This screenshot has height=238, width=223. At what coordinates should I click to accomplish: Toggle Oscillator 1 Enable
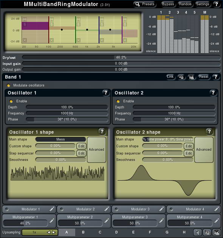pos(11,101)
